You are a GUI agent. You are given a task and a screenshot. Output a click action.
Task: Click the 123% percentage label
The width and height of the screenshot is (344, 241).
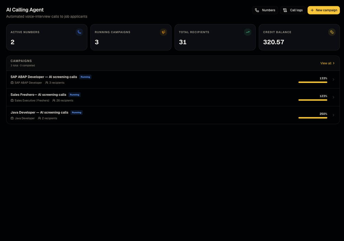[323, 96]
